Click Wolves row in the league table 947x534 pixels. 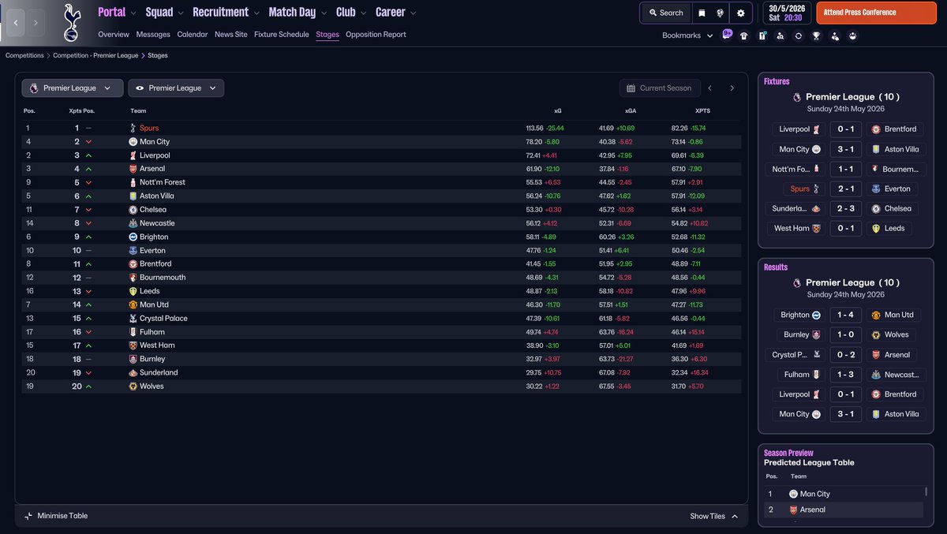point(381,386)
